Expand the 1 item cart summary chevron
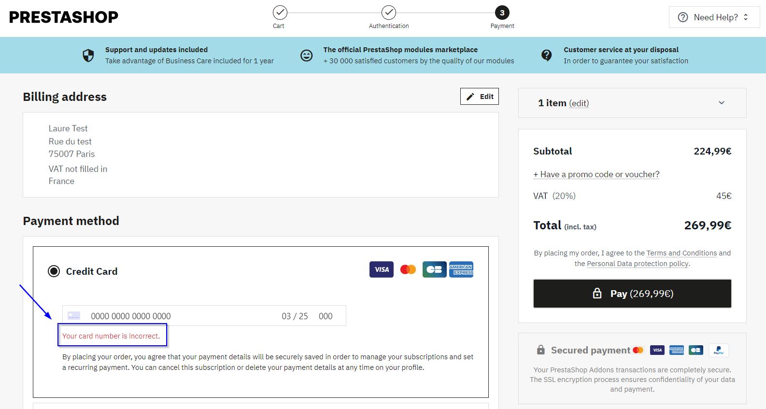 coord(722,103)
